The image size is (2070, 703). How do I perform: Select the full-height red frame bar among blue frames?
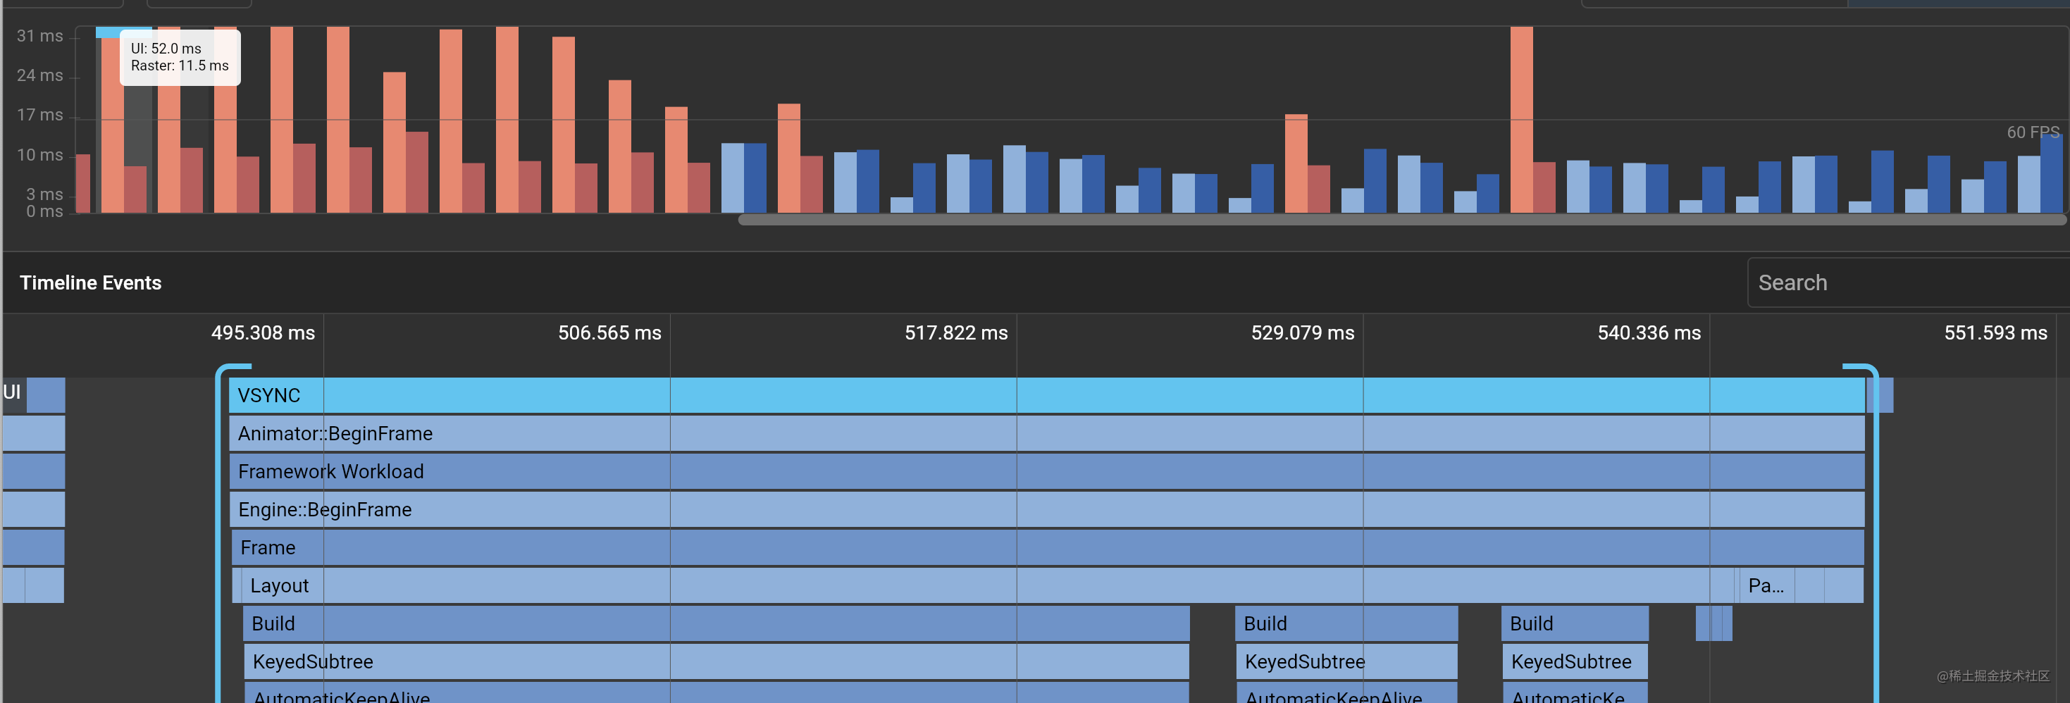[1521, 120]
